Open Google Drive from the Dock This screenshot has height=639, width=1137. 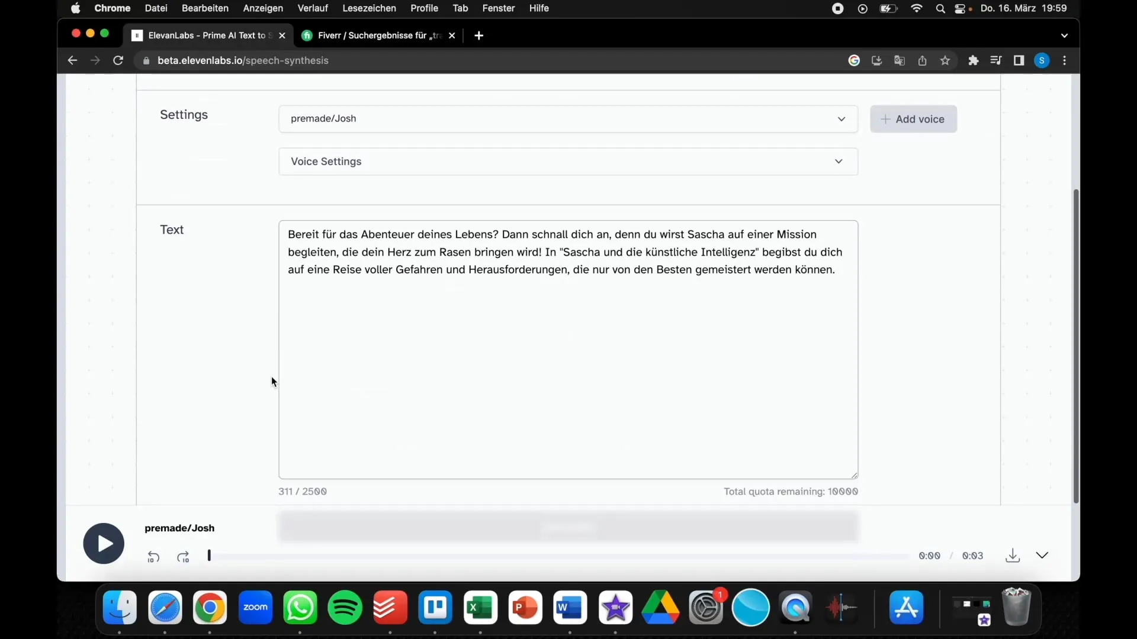click(x=660, y=608)
